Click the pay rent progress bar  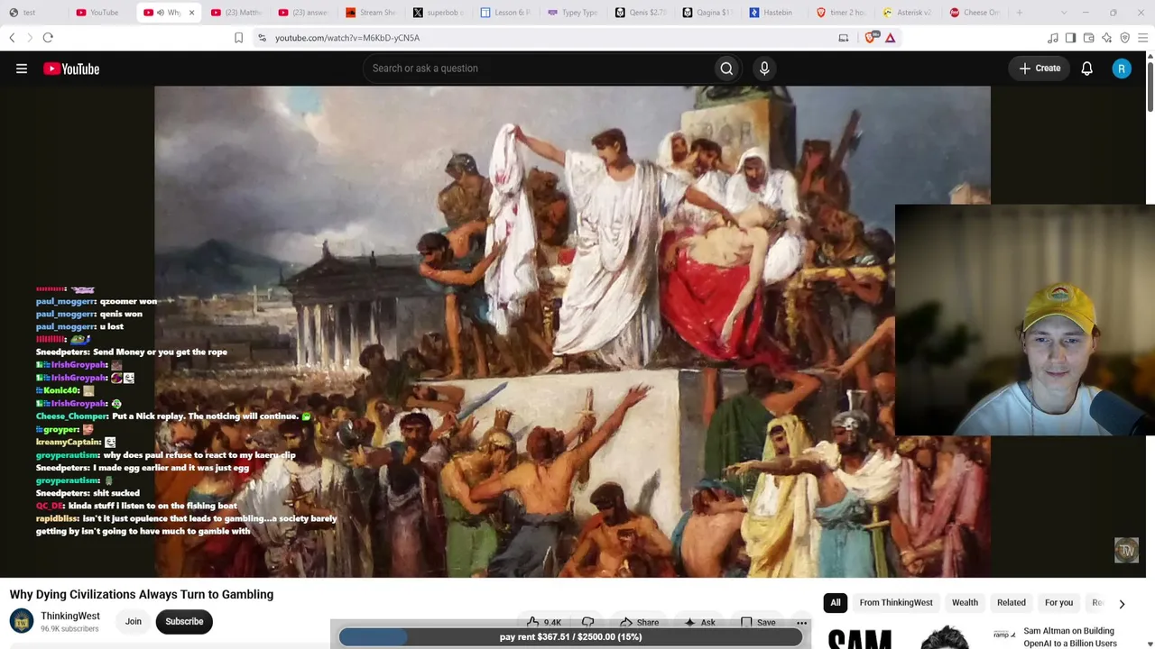pos(570,637)
